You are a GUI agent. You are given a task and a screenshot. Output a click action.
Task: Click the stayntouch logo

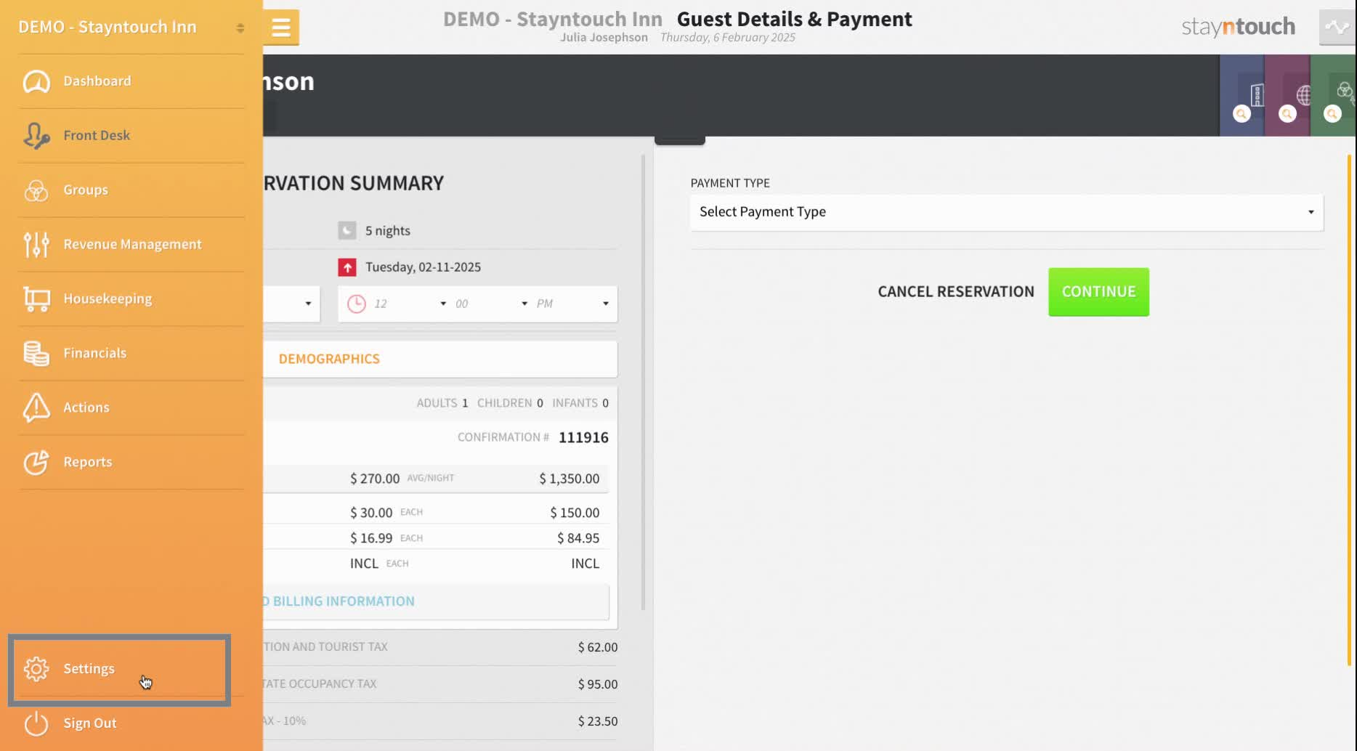[x=1239, y=27]
